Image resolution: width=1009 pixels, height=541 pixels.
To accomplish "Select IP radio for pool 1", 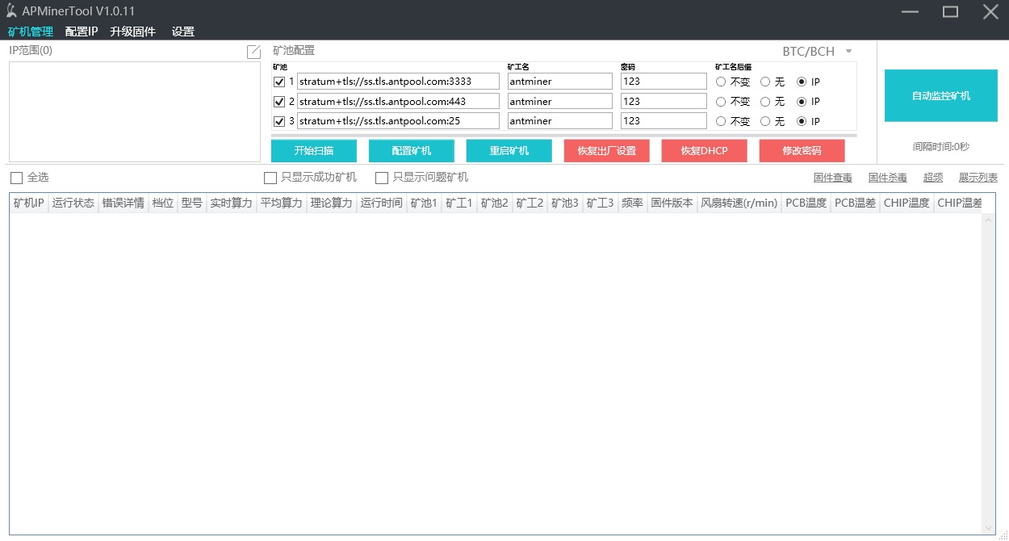I will point(802,82).
